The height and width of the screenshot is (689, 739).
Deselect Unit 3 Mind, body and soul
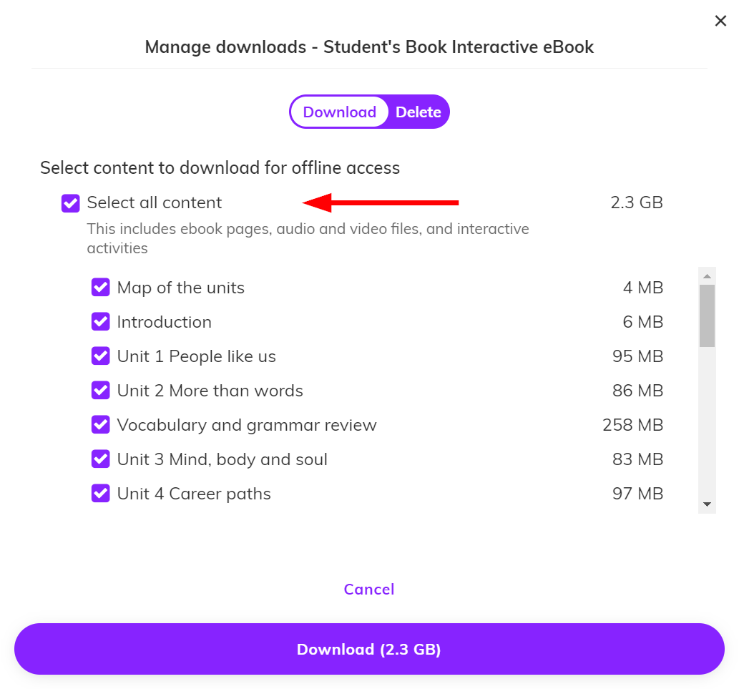click(x=100, y=459)
